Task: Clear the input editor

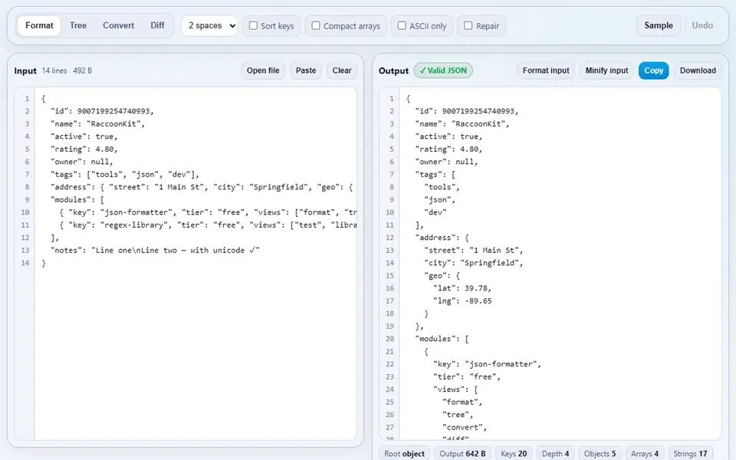Action: [x=342, y=71]
